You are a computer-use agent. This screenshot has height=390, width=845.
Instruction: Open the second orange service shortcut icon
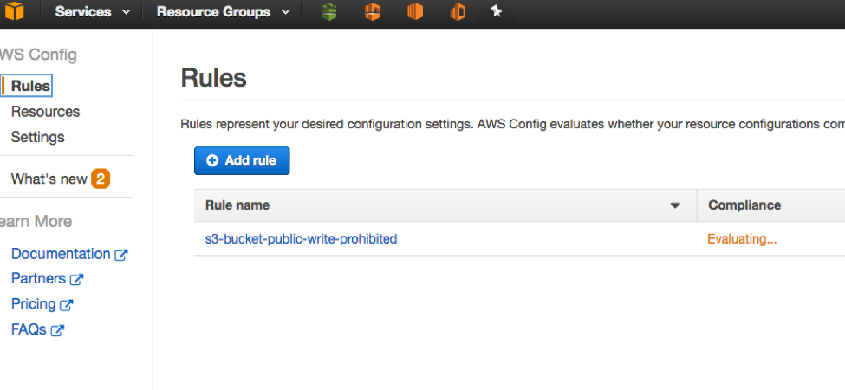coord(415,12)
